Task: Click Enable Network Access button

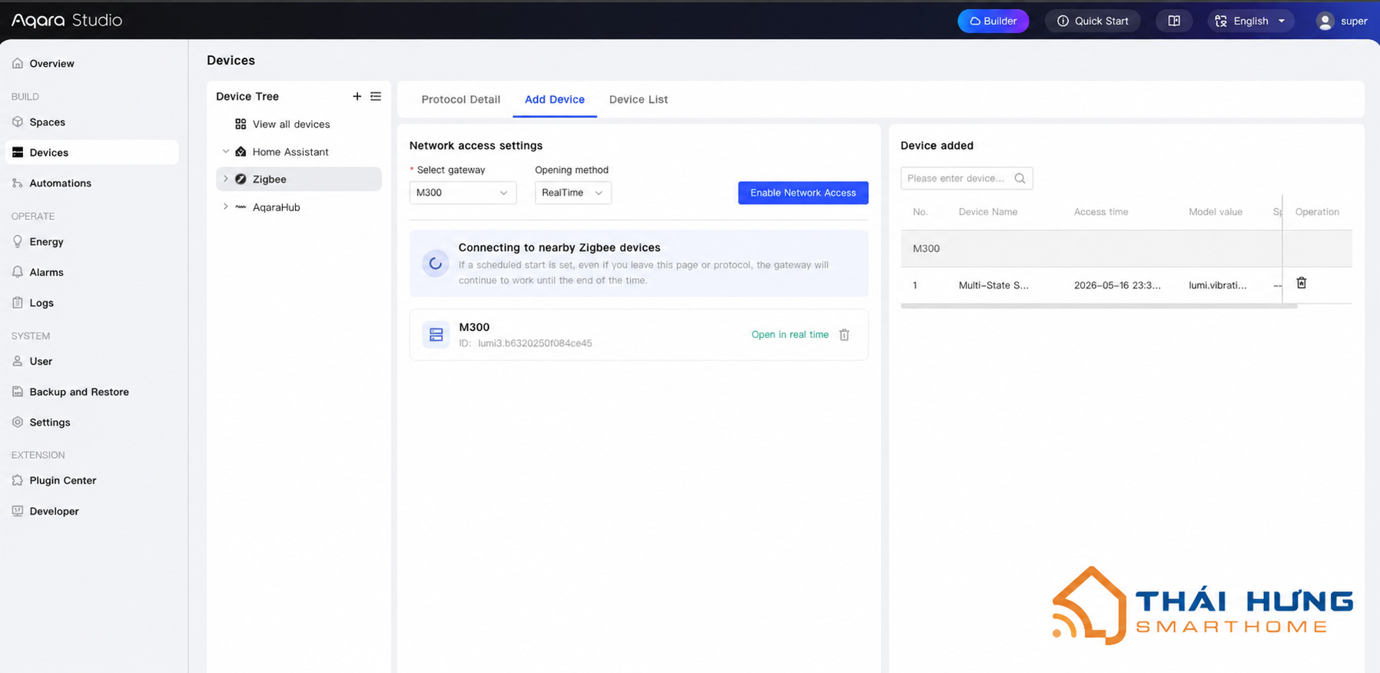Action: (803, 193)
